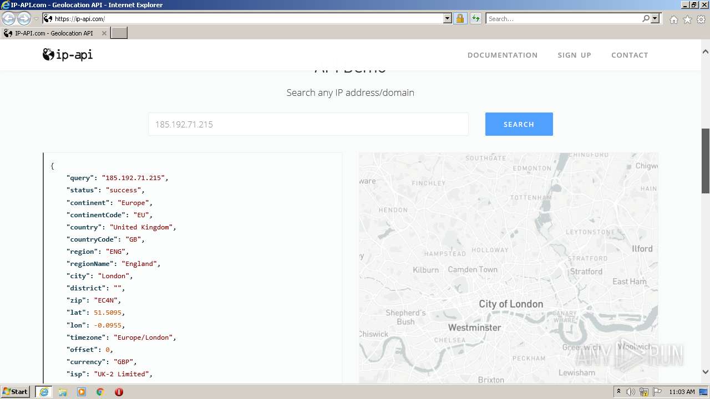
Task: Show hidden tray icons arrow
Action: tap(618, 392)
